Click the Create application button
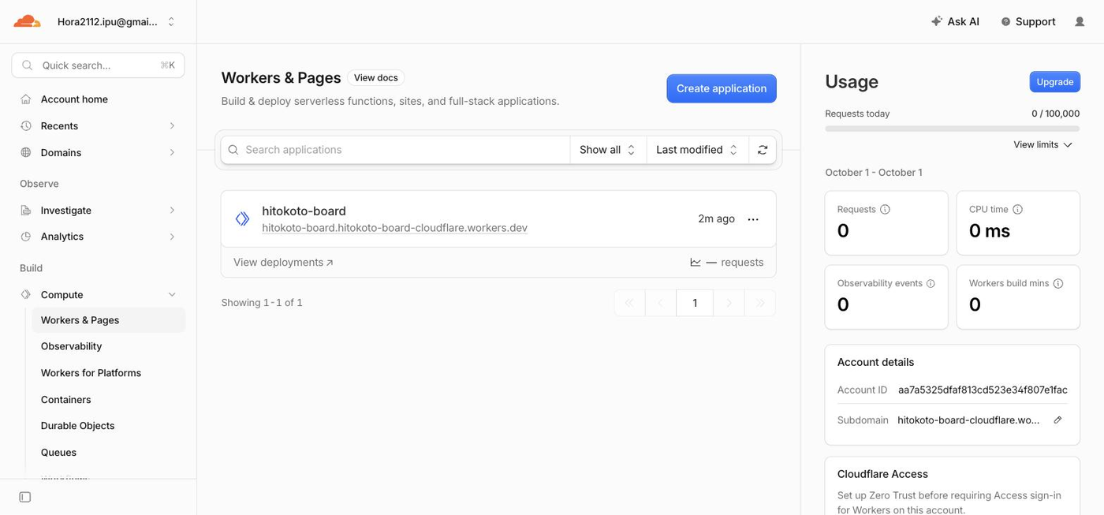 (x=722, y=88)
